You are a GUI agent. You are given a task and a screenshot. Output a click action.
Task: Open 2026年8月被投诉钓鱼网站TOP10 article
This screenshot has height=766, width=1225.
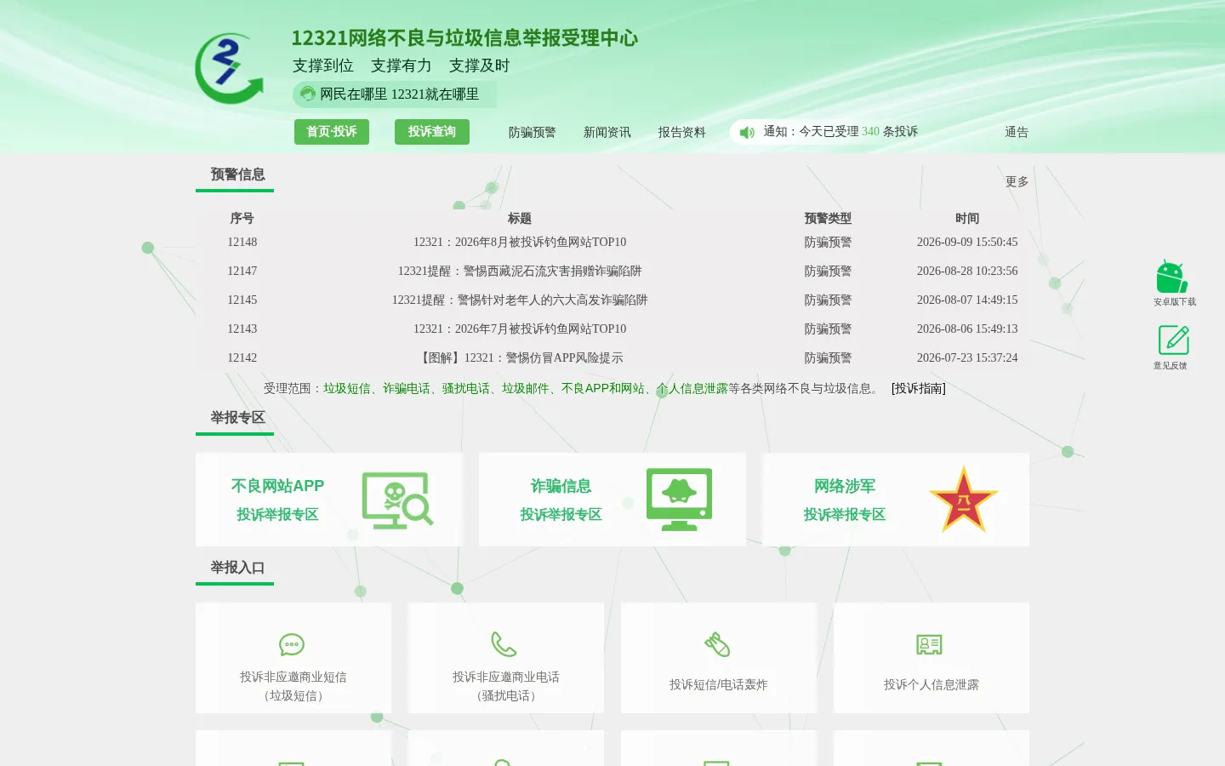point(520,243)
